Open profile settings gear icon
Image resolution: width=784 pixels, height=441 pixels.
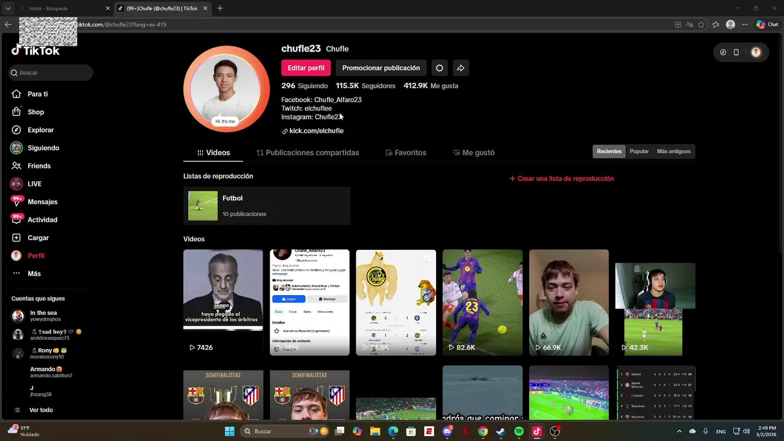click(x=439, y=68)
